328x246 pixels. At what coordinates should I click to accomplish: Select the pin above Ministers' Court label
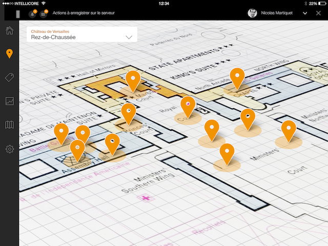pos(227,154)
